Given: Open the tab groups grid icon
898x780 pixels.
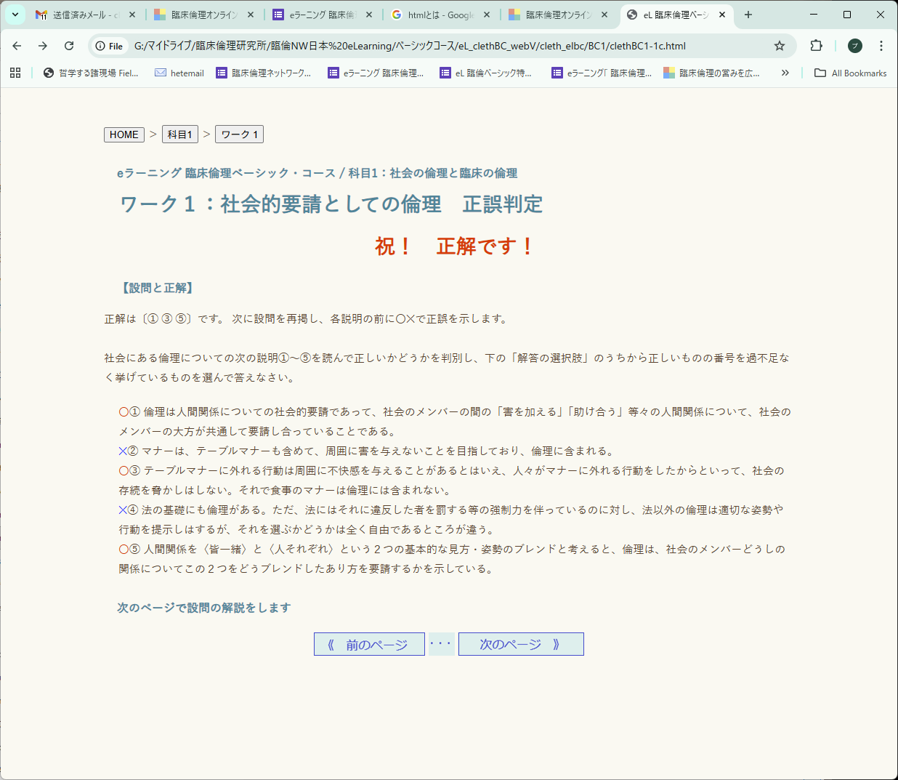Looking at the screenshot, I should [x=15, y=73].
